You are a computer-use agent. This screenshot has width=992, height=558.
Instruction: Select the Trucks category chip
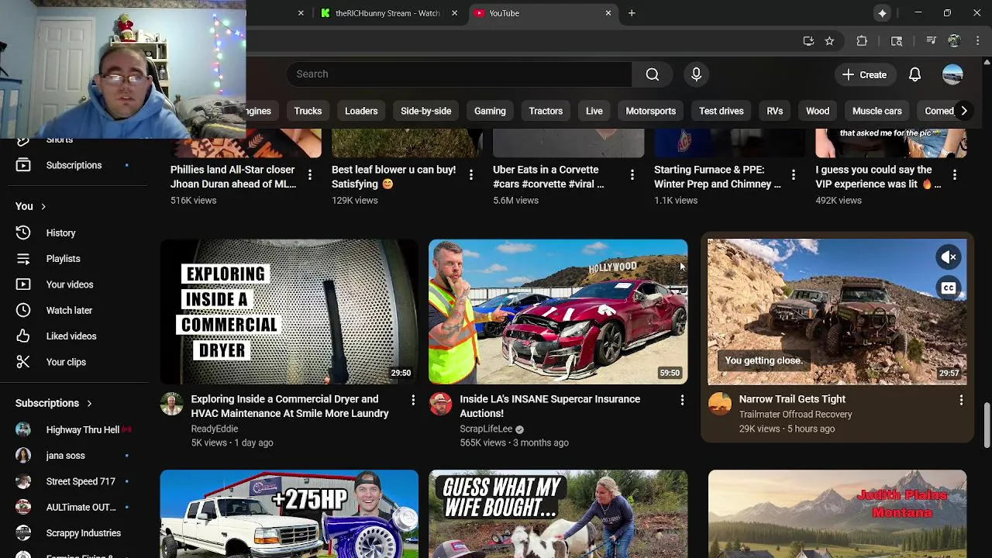click(308, 111)
